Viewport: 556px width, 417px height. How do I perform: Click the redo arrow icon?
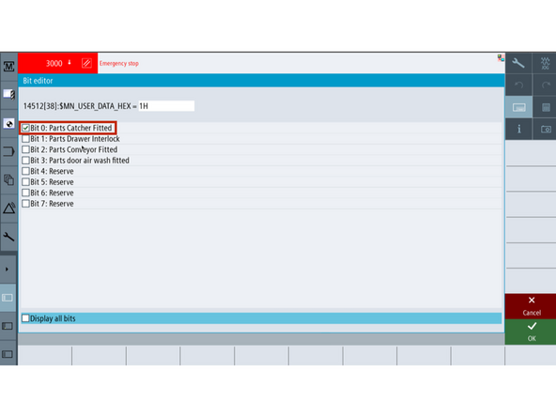(x=546, y=85)
